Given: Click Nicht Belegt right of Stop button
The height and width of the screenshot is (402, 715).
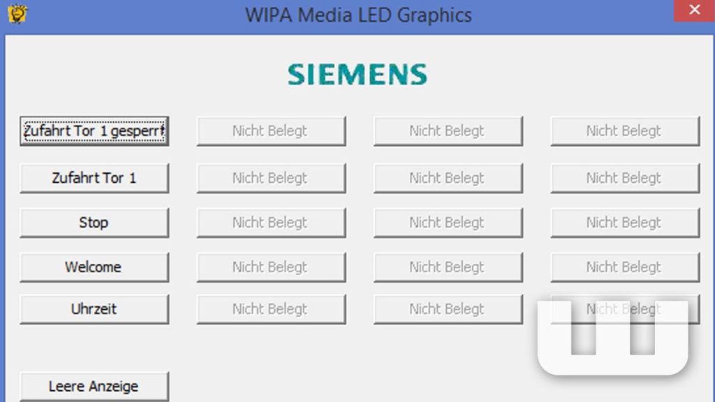Looking at the screenshot, I should coord(272,223).
